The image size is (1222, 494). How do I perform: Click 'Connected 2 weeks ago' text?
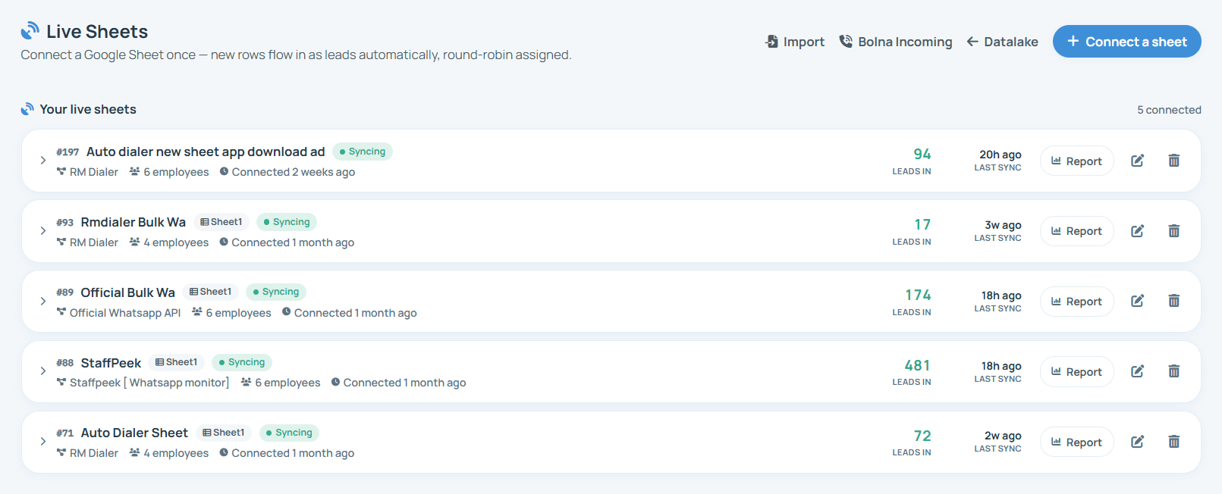coord(294,172)
